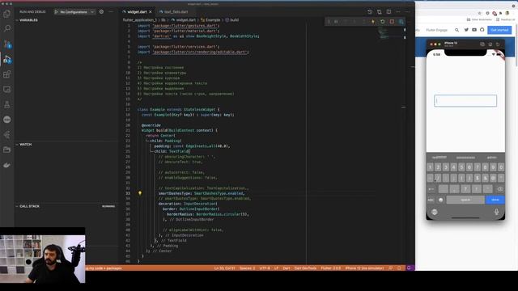This screenshot has width=518, height=291.
Task: Click the Twitter icon on the Flutter site
Action: pyautogui.click(x=466, y=30)
